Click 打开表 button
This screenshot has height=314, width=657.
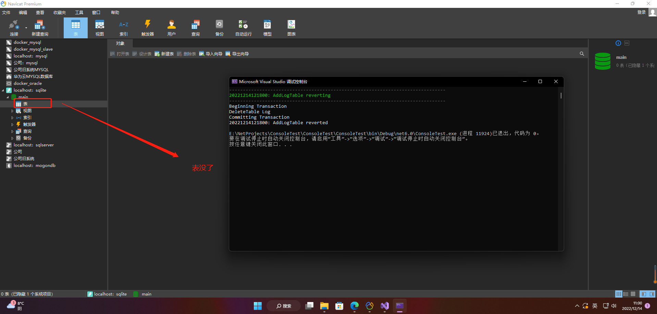click(120, 54)
